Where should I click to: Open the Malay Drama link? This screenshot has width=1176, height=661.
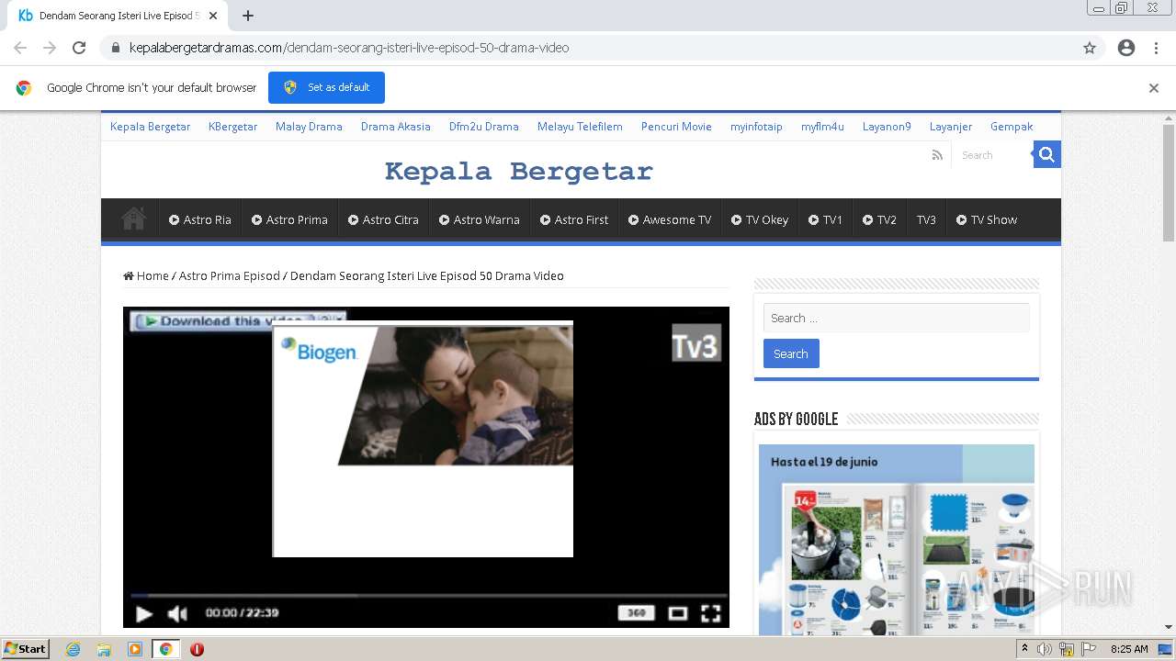point(309,127)
